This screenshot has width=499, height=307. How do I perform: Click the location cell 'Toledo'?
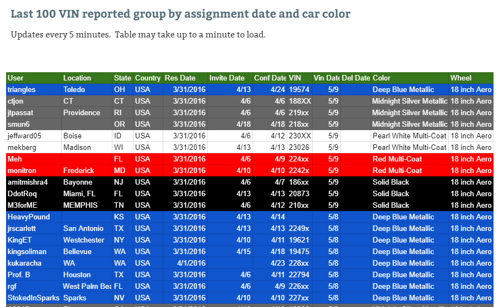pos(87,89)
